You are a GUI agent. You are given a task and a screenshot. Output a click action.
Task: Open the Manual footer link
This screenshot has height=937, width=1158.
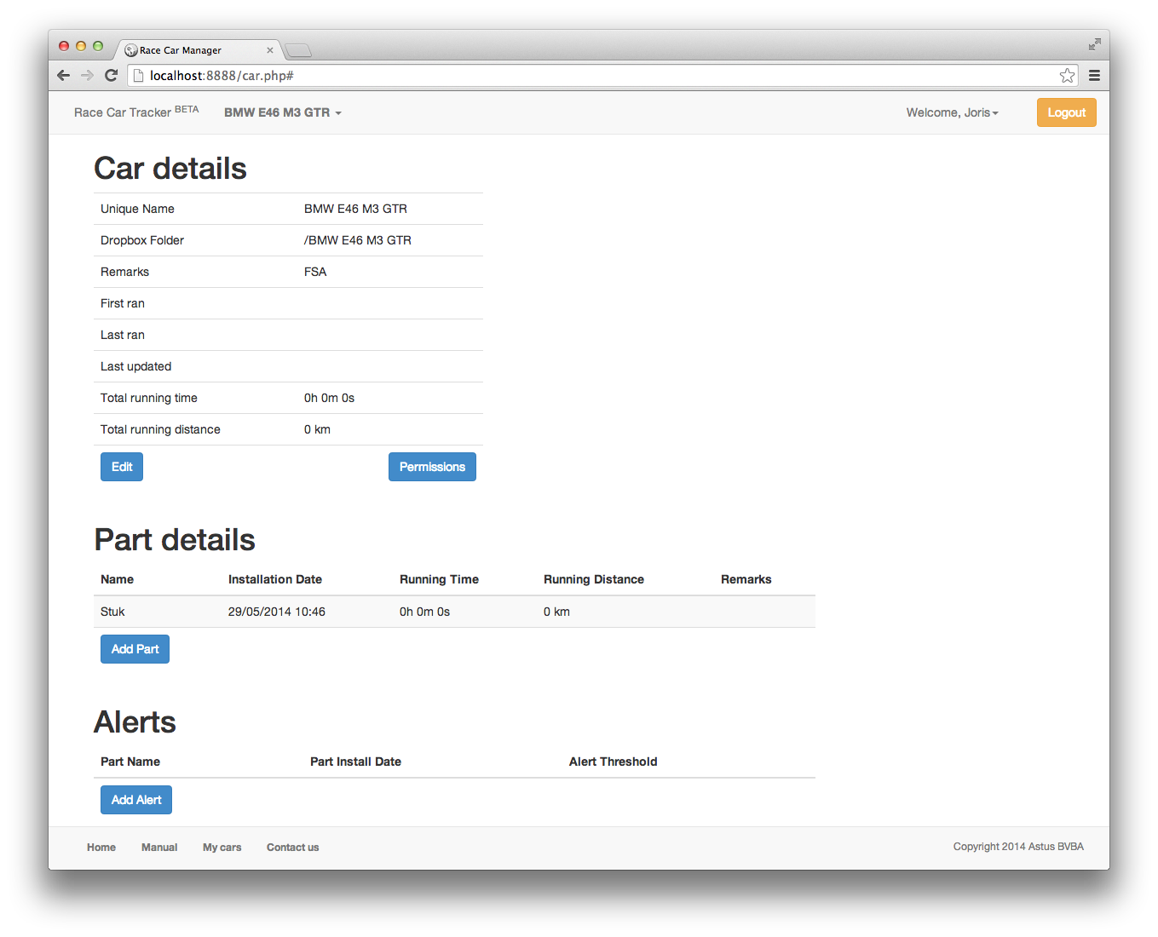coord(159,848)
